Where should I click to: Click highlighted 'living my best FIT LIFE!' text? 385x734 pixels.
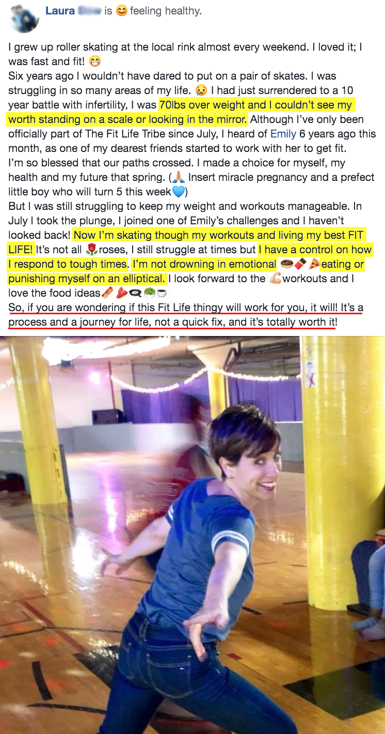(186, 242)
